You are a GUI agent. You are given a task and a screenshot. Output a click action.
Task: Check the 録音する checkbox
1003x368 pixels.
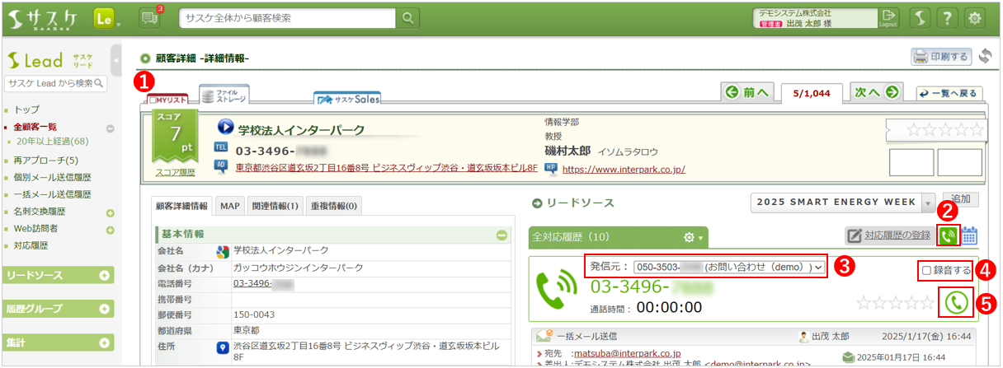point(927,270)
